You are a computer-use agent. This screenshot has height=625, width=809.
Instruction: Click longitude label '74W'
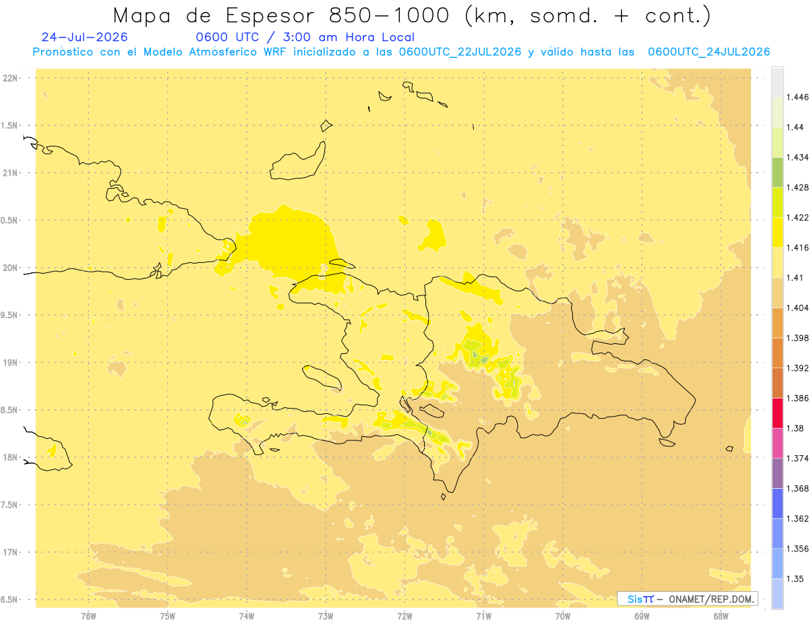247,616
